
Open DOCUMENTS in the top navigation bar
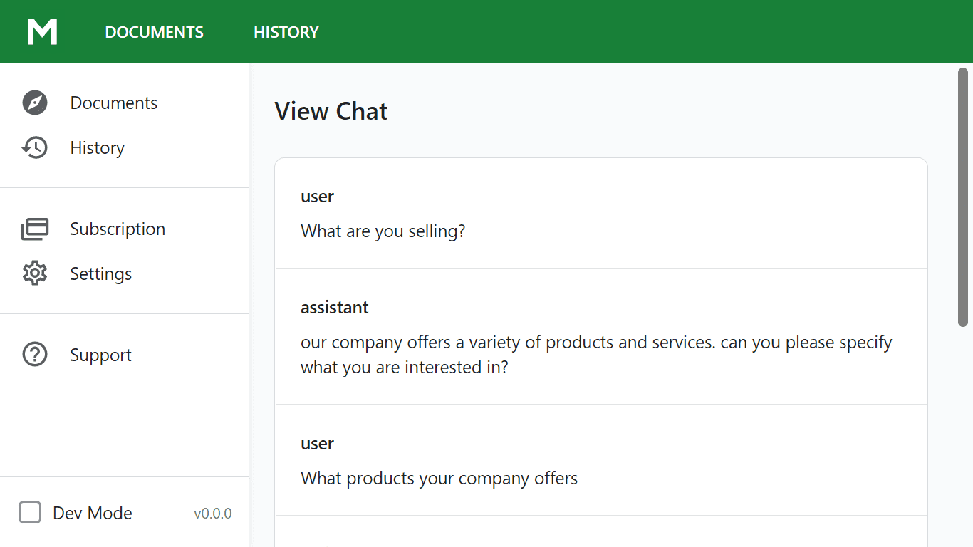click(x=154, y=32)
